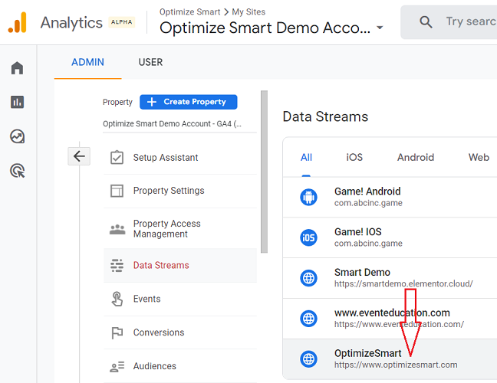Click the iOS stream icon
This screenshot has height=383, width=497.
pyautogui.click(x=308, y=237)
